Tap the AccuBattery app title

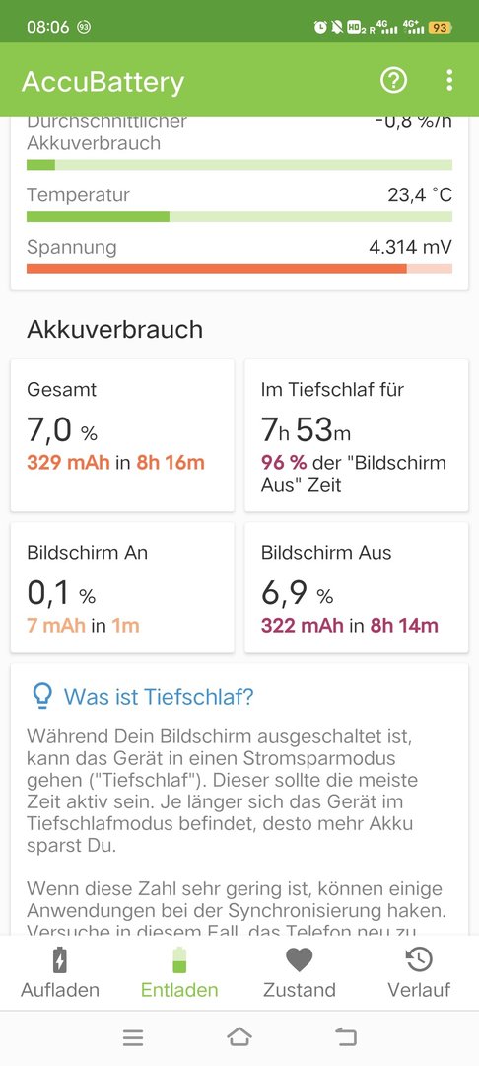click(103, 82)
